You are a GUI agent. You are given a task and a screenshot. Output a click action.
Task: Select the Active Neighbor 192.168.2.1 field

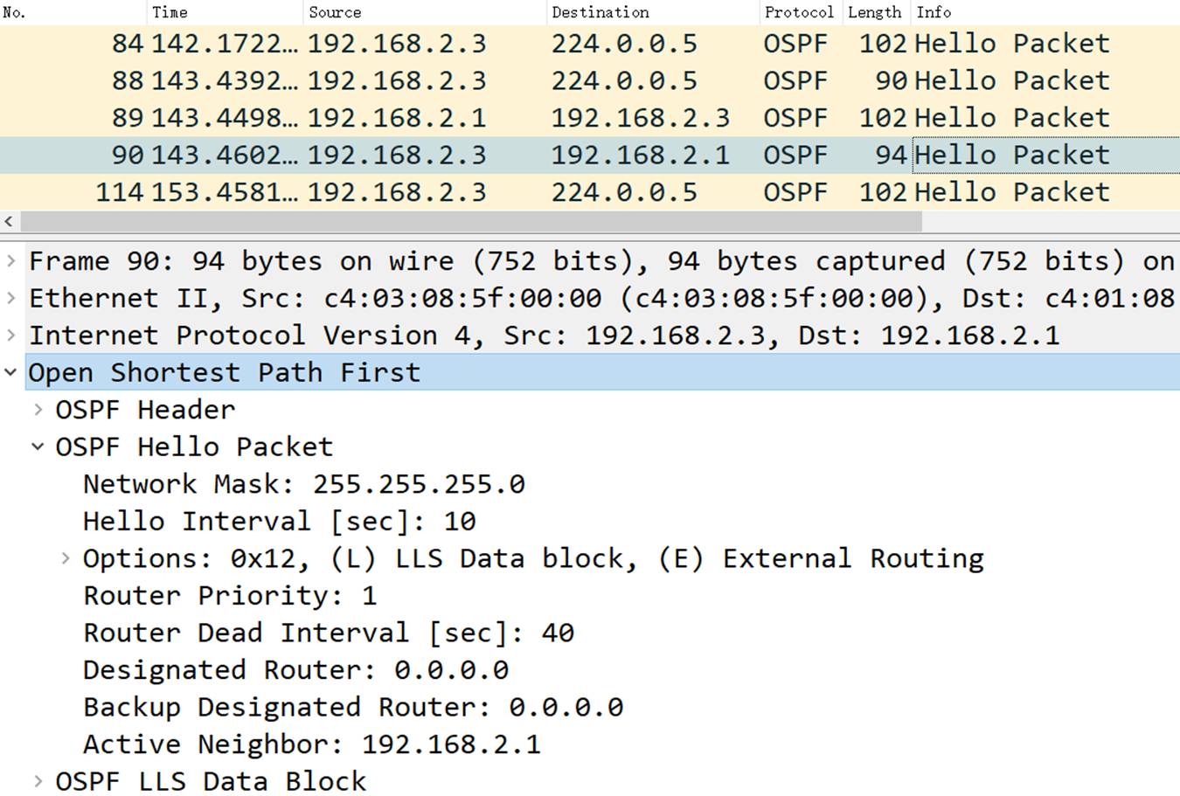tap(311, 744)
